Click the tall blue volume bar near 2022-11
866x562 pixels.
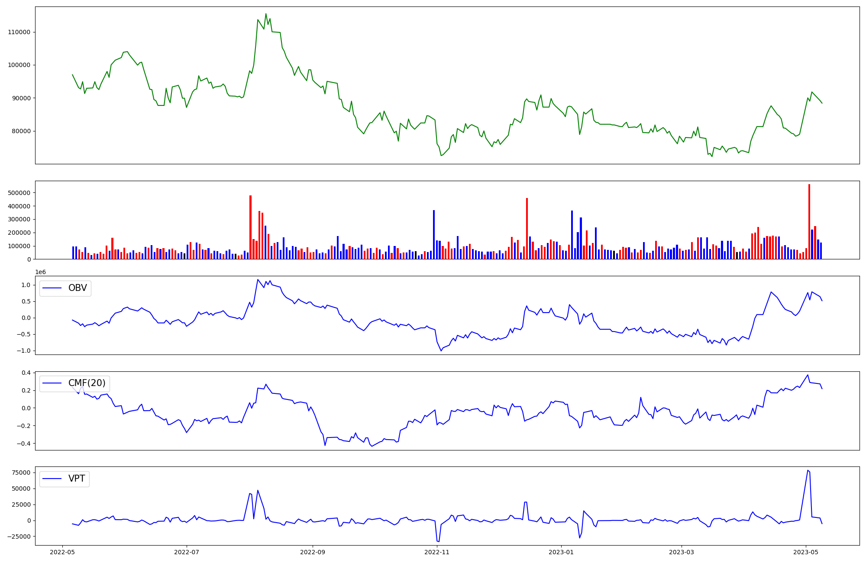434,235
